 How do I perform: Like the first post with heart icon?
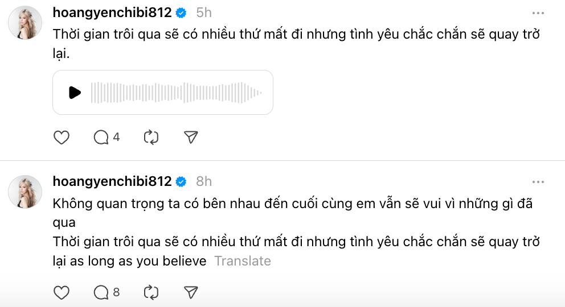point(61,137)
